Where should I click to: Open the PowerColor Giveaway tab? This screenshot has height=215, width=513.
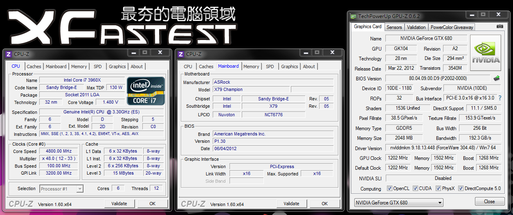(x=452, y=27)
